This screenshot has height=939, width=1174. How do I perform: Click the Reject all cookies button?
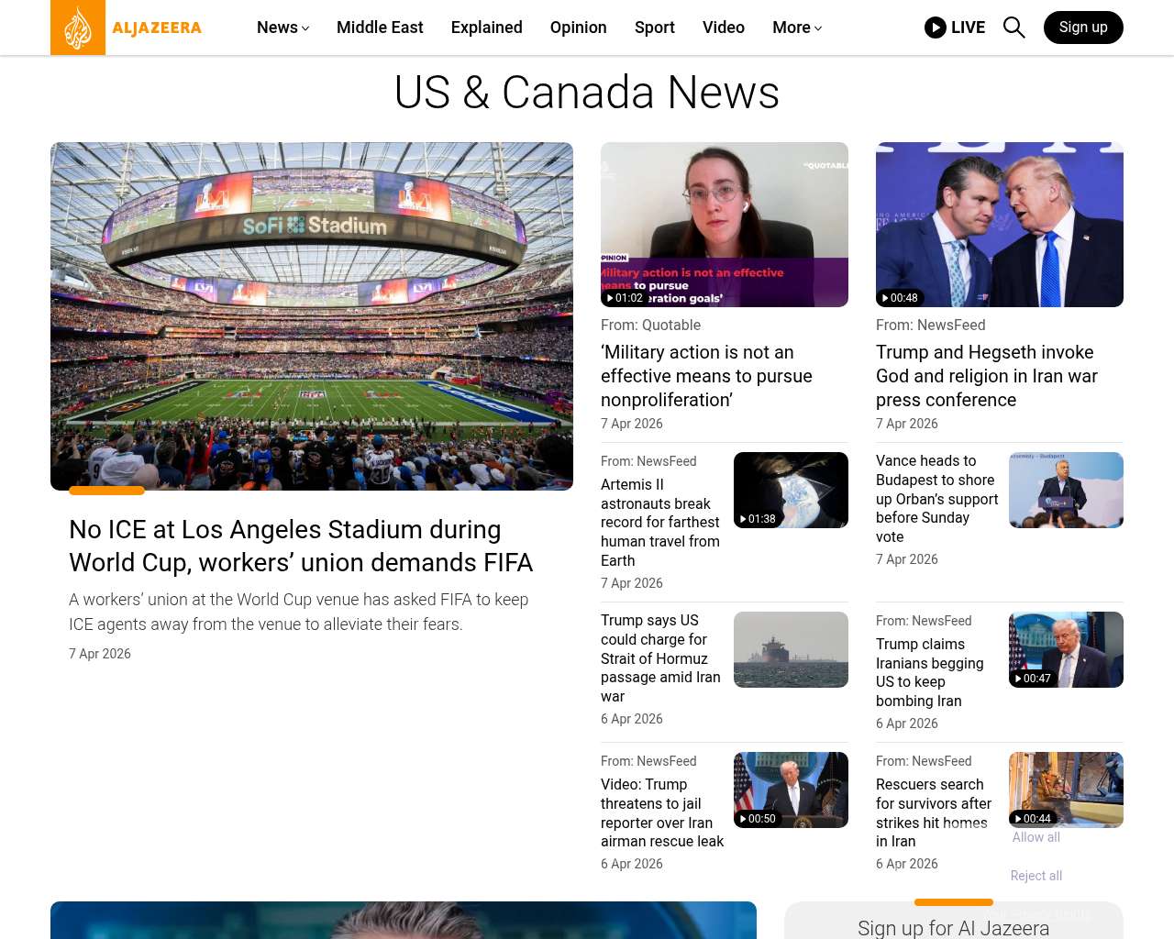pos(1036,876)
